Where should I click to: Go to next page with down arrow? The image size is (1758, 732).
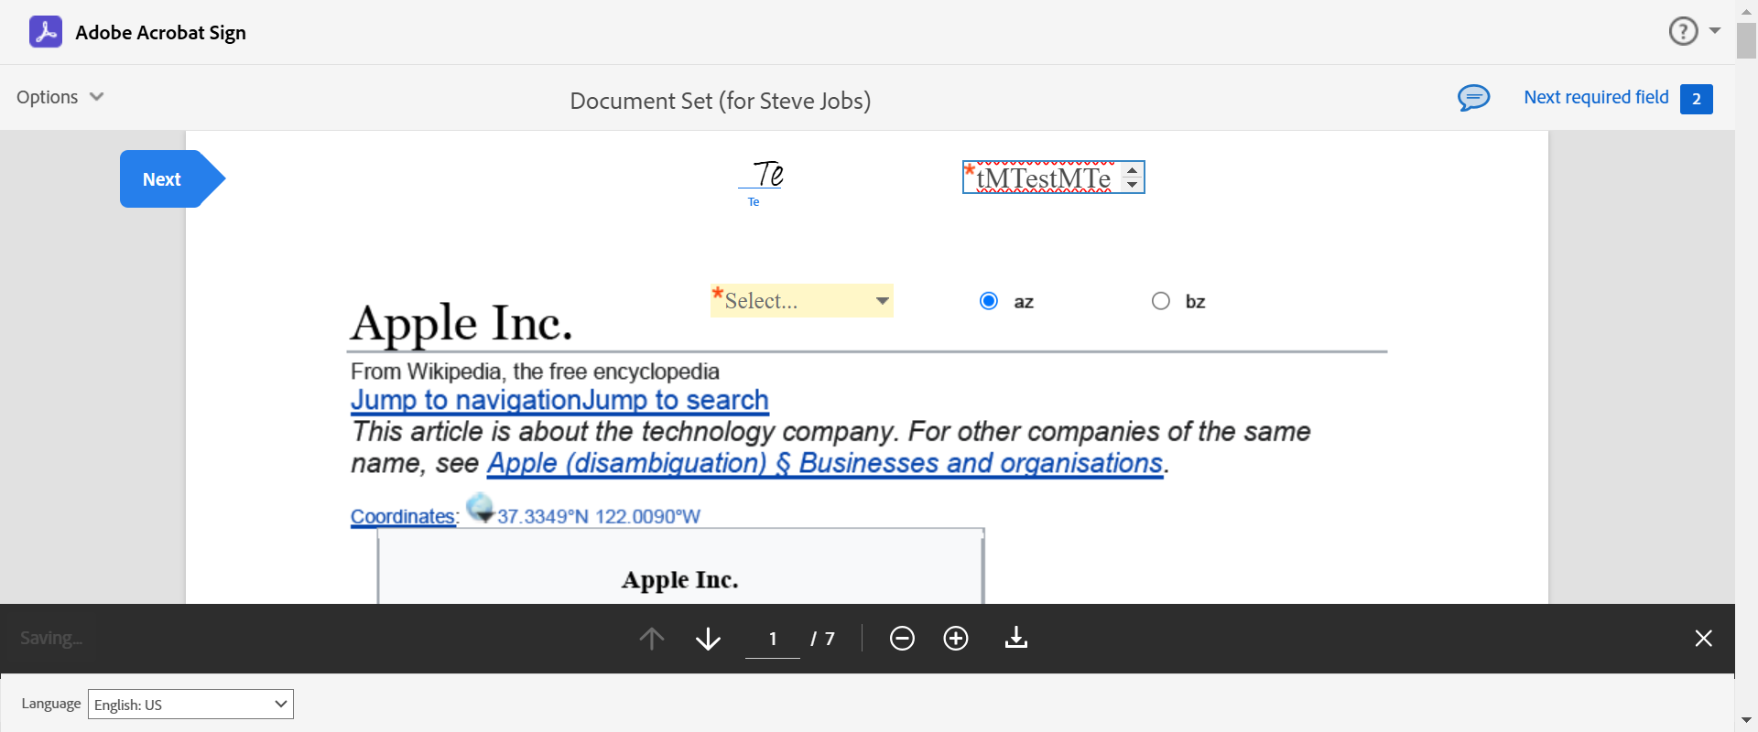click(708, 638)
